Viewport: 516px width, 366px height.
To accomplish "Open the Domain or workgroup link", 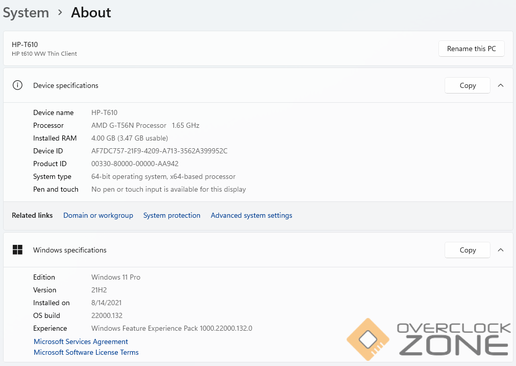I will tap(98, 216).
